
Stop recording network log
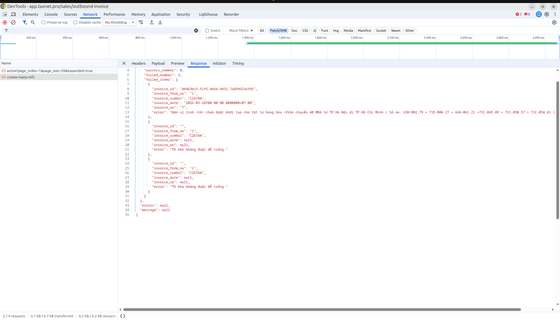5,22
